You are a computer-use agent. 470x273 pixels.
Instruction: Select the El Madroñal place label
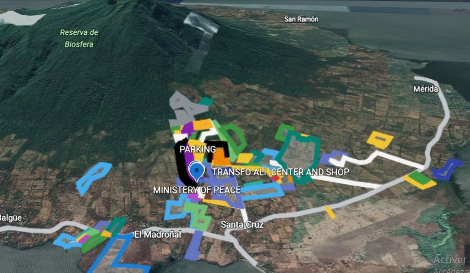pos(158,235)
